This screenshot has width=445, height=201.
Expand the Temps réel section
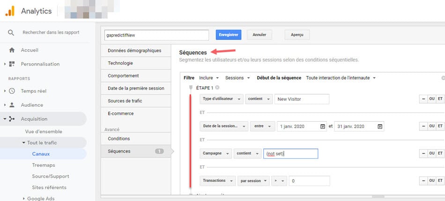[5, 91]
